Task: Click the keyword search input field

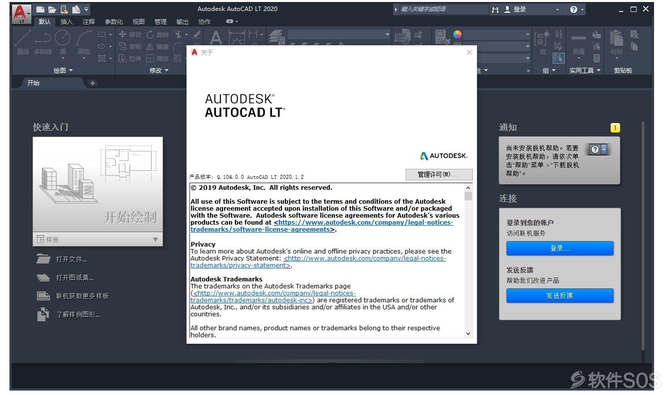Action: tap(444, 9)
